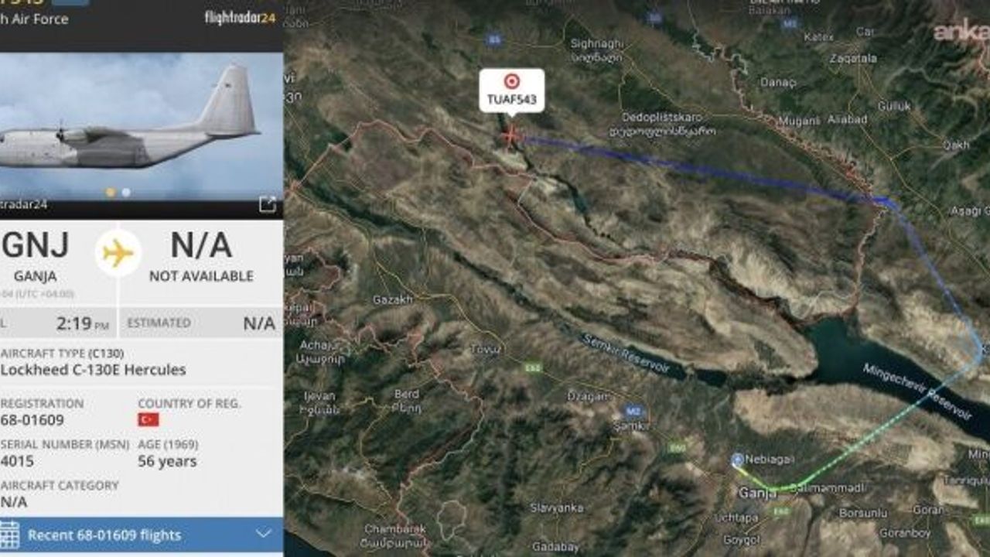This screenshot has height=557, width=990.
Task: Click the yellow airplane route icon
Action: tap(118, 253)
